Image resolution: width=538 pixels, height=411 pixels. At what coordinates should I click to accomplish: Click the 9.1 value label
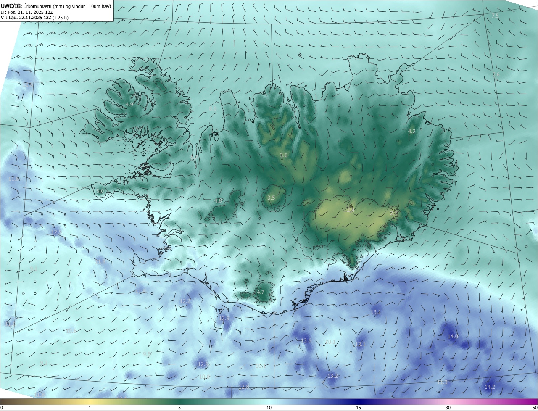(34, 268)
